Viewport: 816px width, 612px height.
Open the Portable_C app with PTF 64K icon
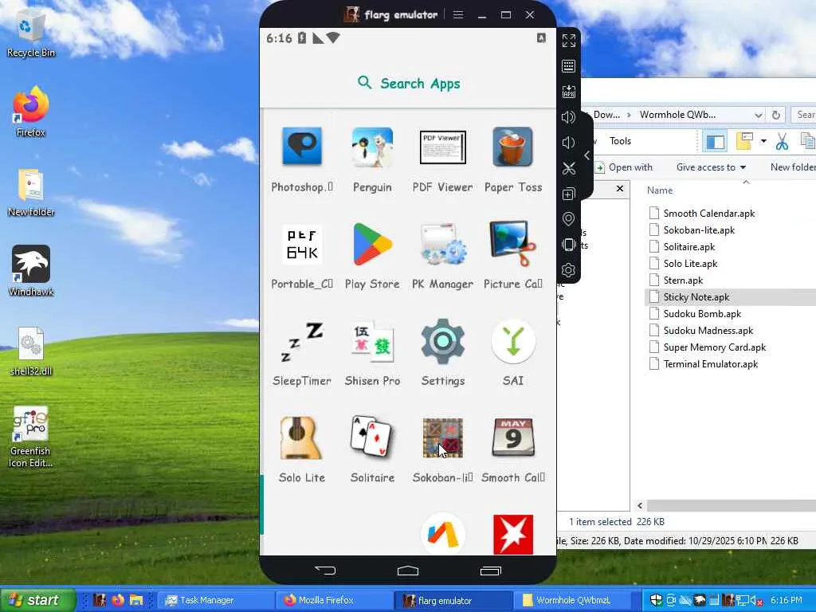pyautogui.click(x=302, y=244)
